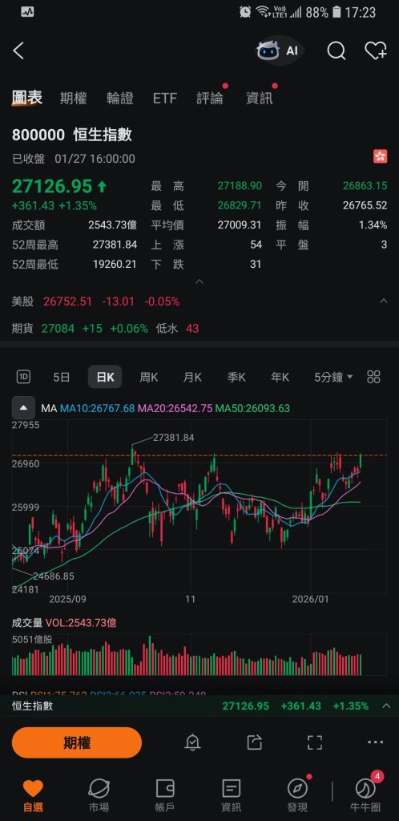This screenshot has height=821, width=399.
Task: Tap the 最低 26829.71 value
Action: coord(239,205)
